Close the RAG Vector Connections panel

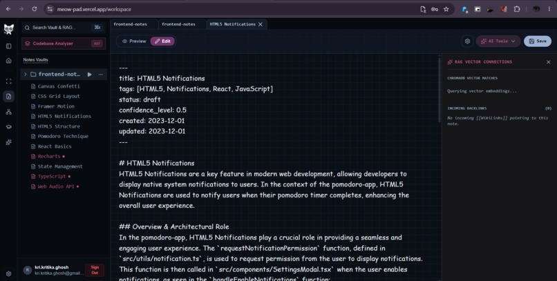(549, 62)
